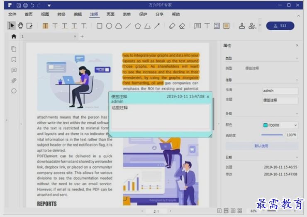
Task: Select the line drawing tool
Action: (x=128, y=26)
